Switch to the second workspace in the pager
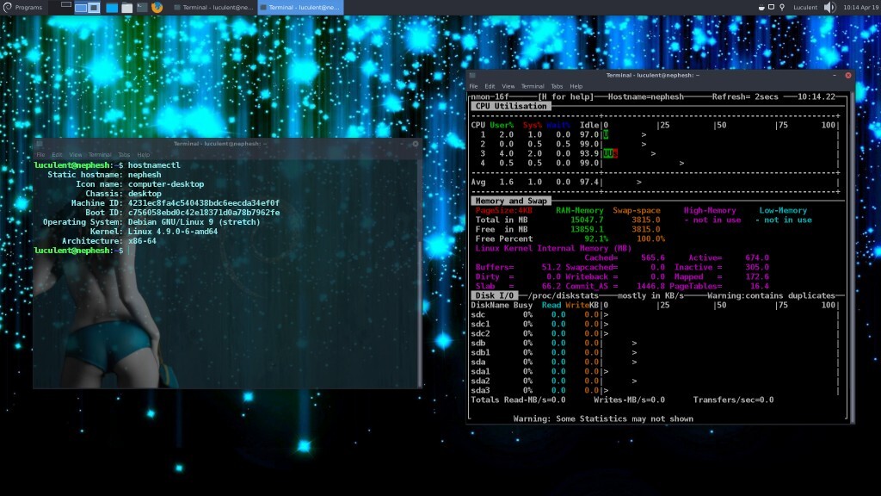Image resolution: width=881 pixels, height=496 pixels. 93,8
